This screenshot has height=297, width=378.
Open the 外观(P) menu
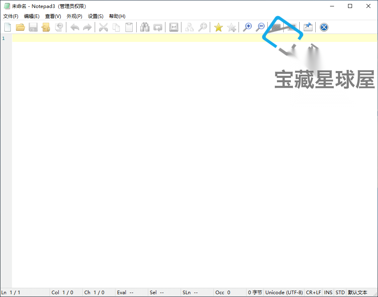[x=74, y=16]
